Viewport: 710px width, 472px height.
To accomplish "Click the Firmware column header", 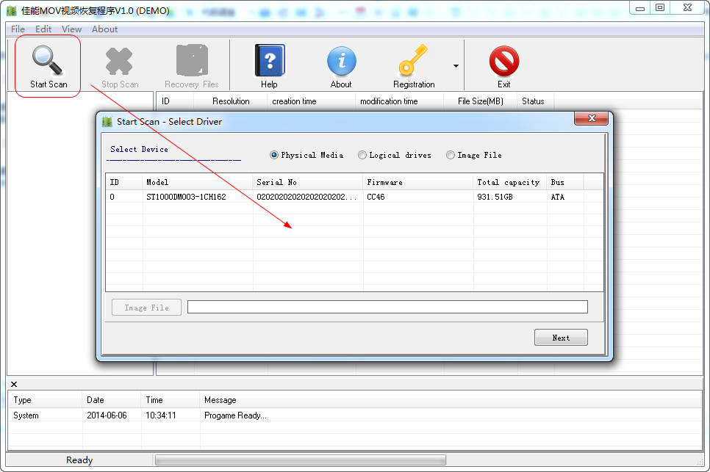I will (418, 182).
